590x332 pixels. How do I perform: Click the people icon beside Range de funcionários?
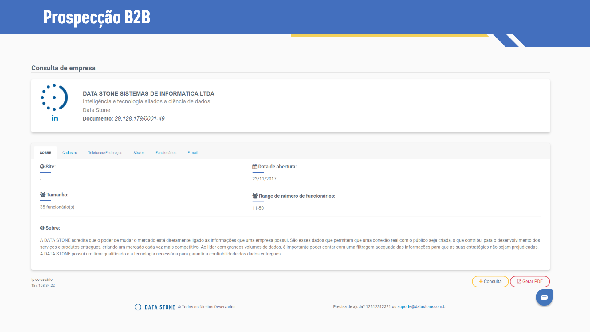[255, 196]
